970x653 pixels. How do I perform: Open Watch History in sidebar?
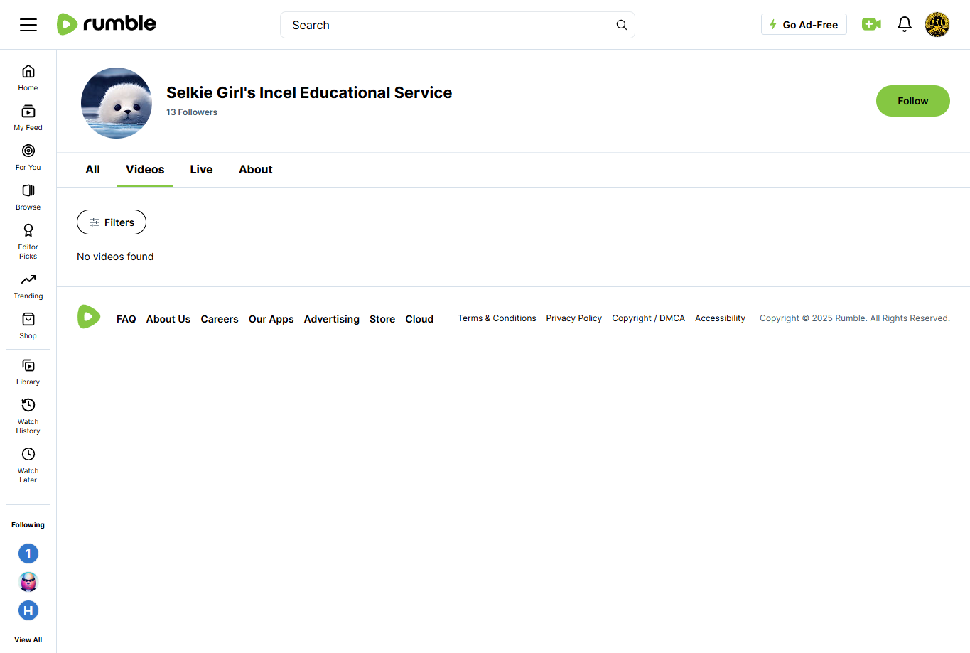click(x=28, y=415)
